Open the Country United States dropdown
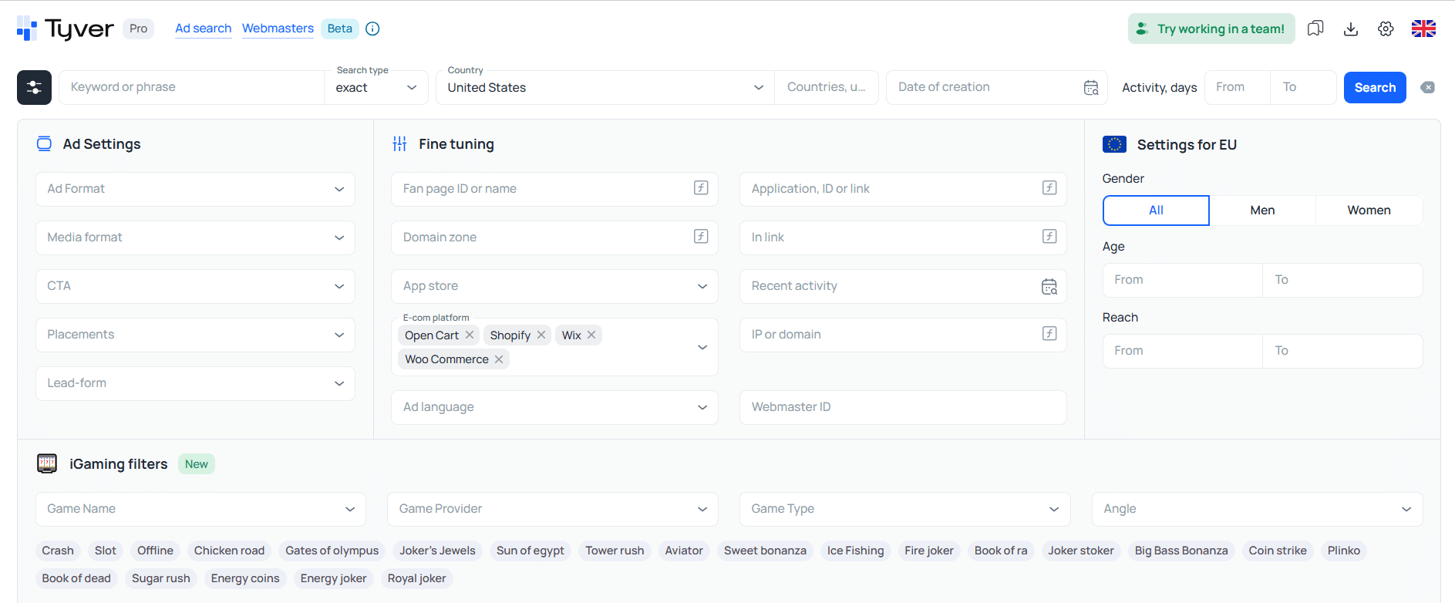Image resolution: width=1455 pixels, height=603 pixels. [605, 87]
